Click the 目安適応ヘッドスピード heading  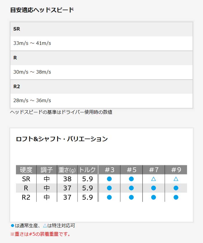[x=42, y=10]
